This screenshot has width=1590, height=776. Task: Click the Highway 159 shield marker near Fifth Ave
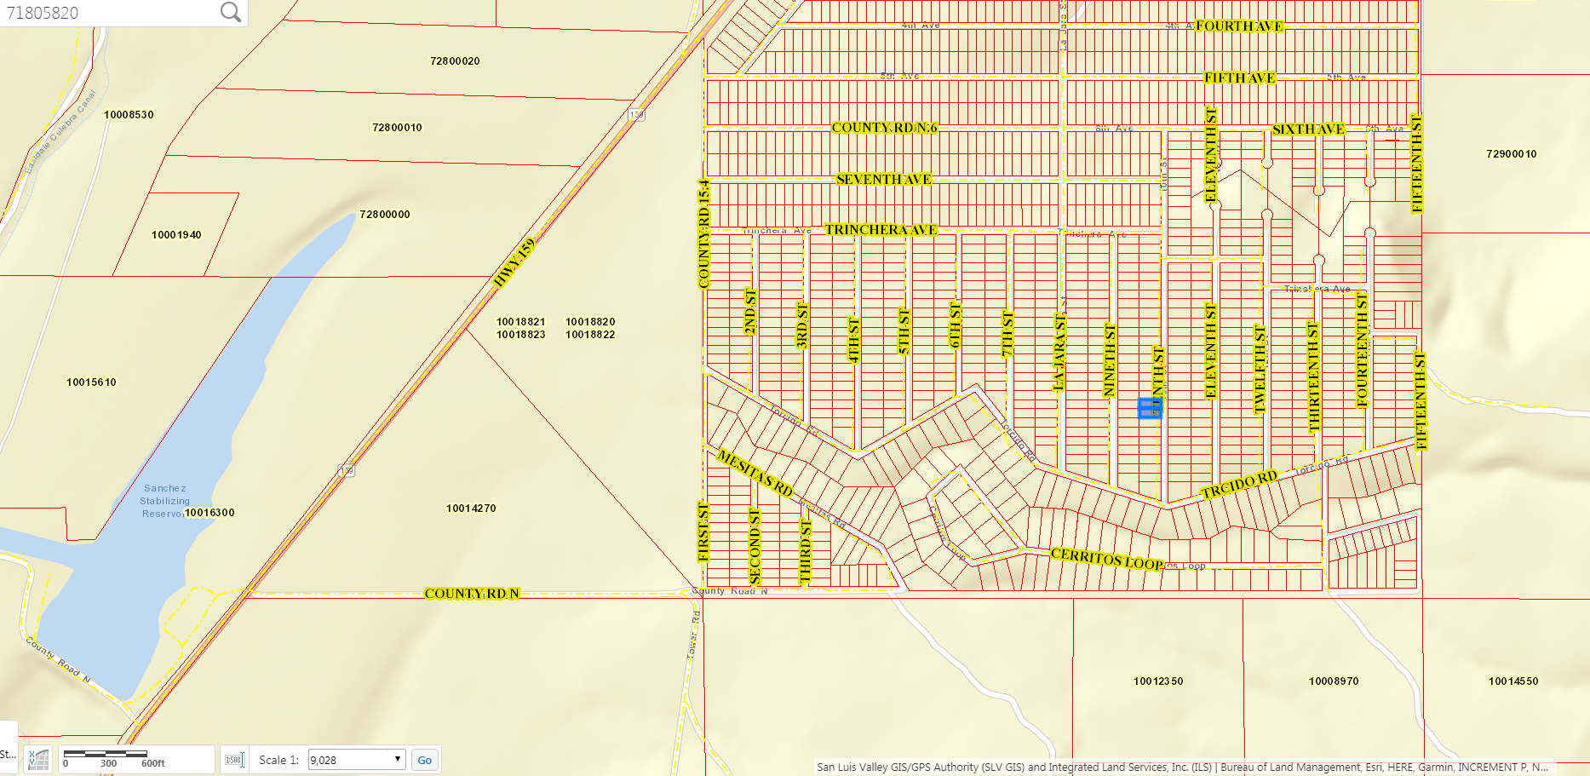[636, 114]
